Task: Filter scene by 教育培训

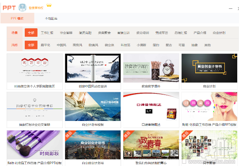Action: [143, 33]
